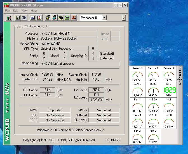
Task: Click the Sensor 3 temperature gauge
Action: click(169, 74)
